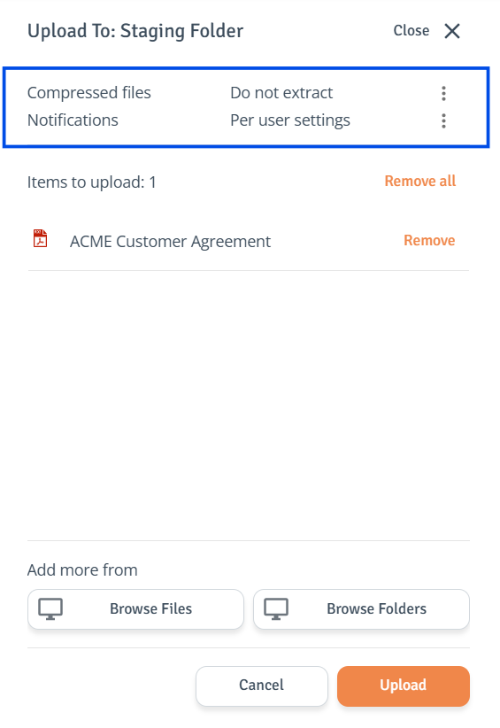Click the PDF file icon for ACME Customer Agreement
Image resolution: width=500 pixels, height=728 pixels.
(x=41, y=238)
